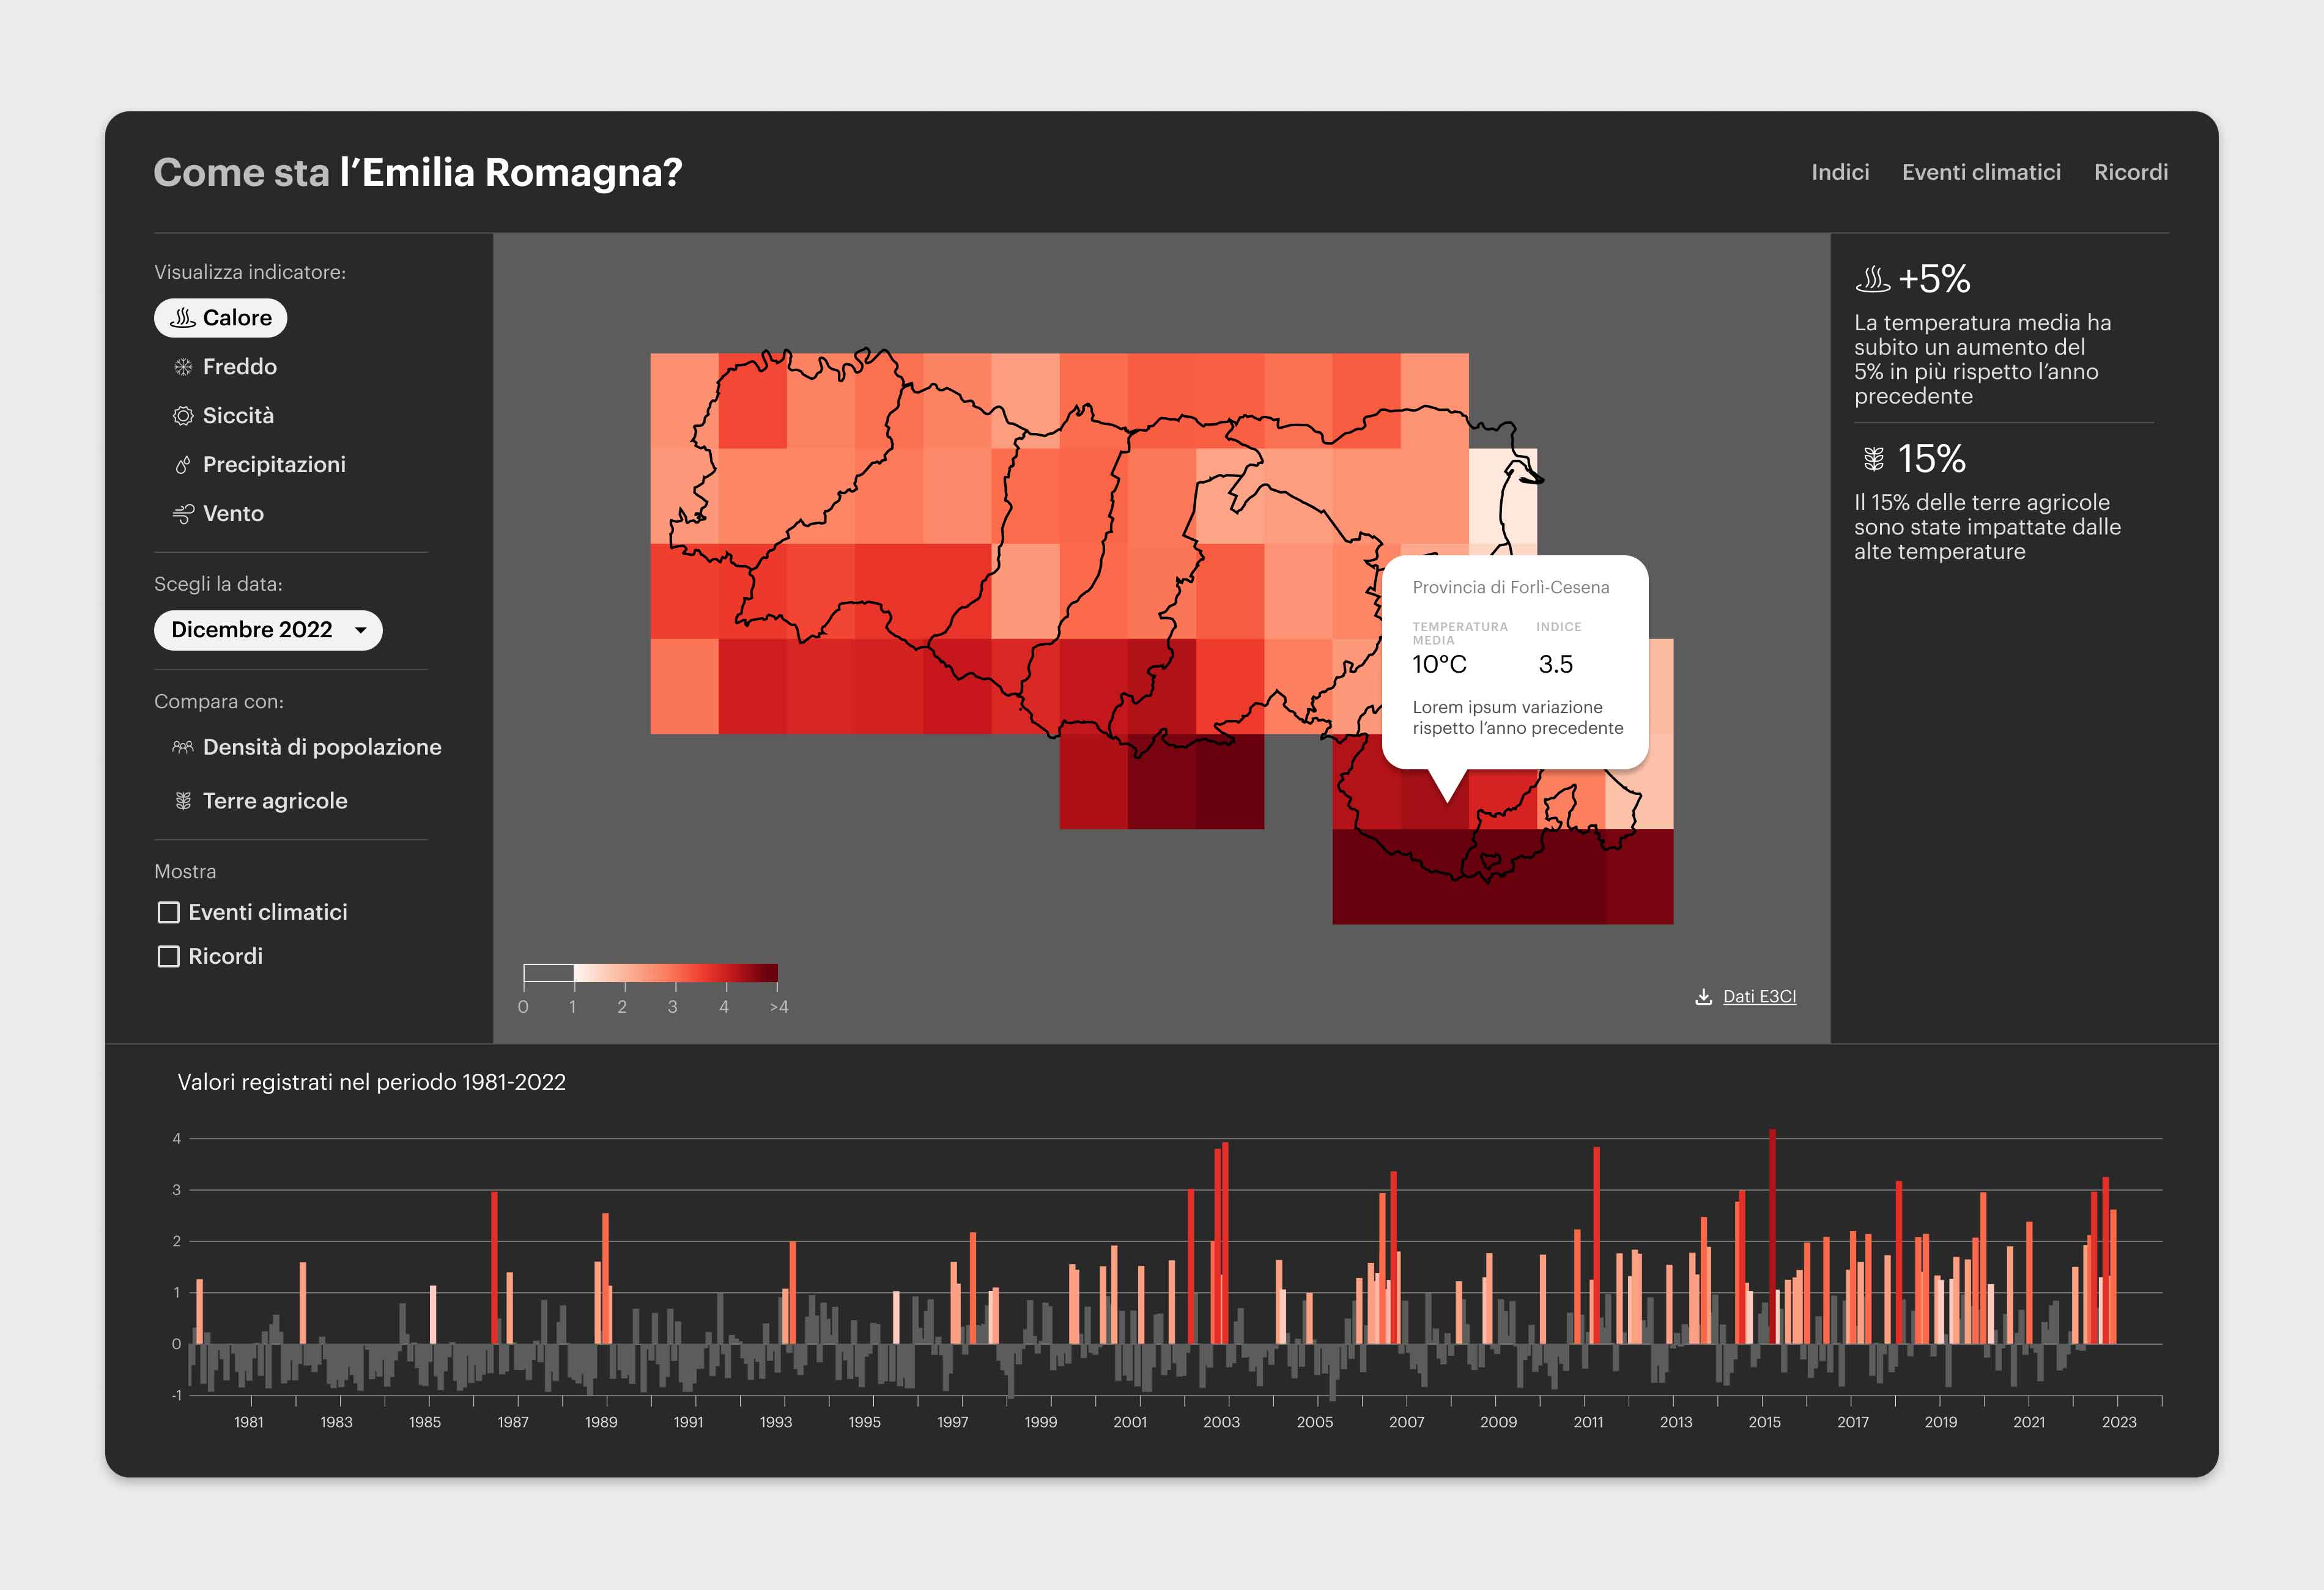The image size is (2324, 1590).
Task: Select the Calore heat icon
Action: [x=182, y=318]
